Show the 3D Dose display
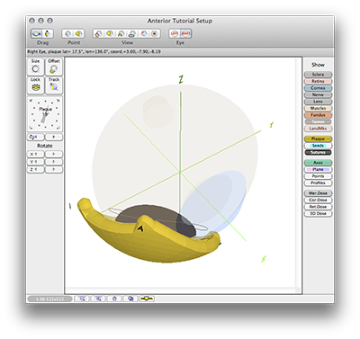Screen dimensions: 360x339 (x=318, y=213)
